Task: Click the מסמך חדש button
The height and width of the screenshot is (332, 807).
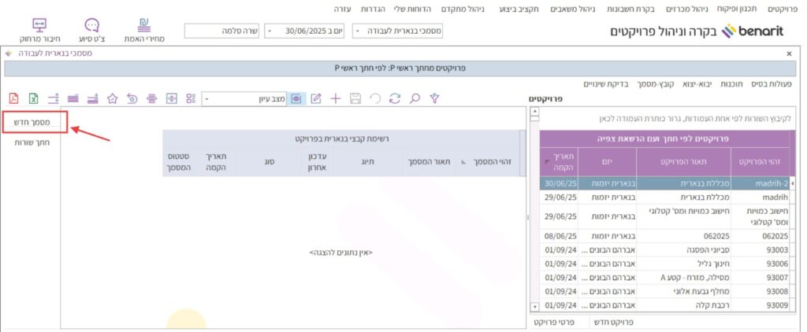Action: [x=35, y=123]
